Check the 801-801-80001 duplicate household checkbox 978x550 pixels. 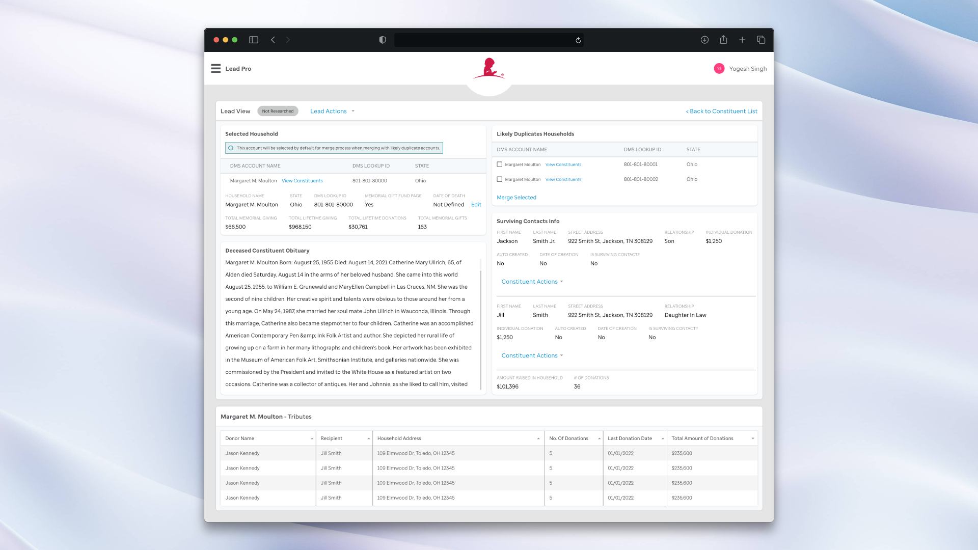[x=499, y=164]
